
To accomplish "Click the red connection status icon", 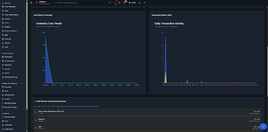I will click(115, 3).
